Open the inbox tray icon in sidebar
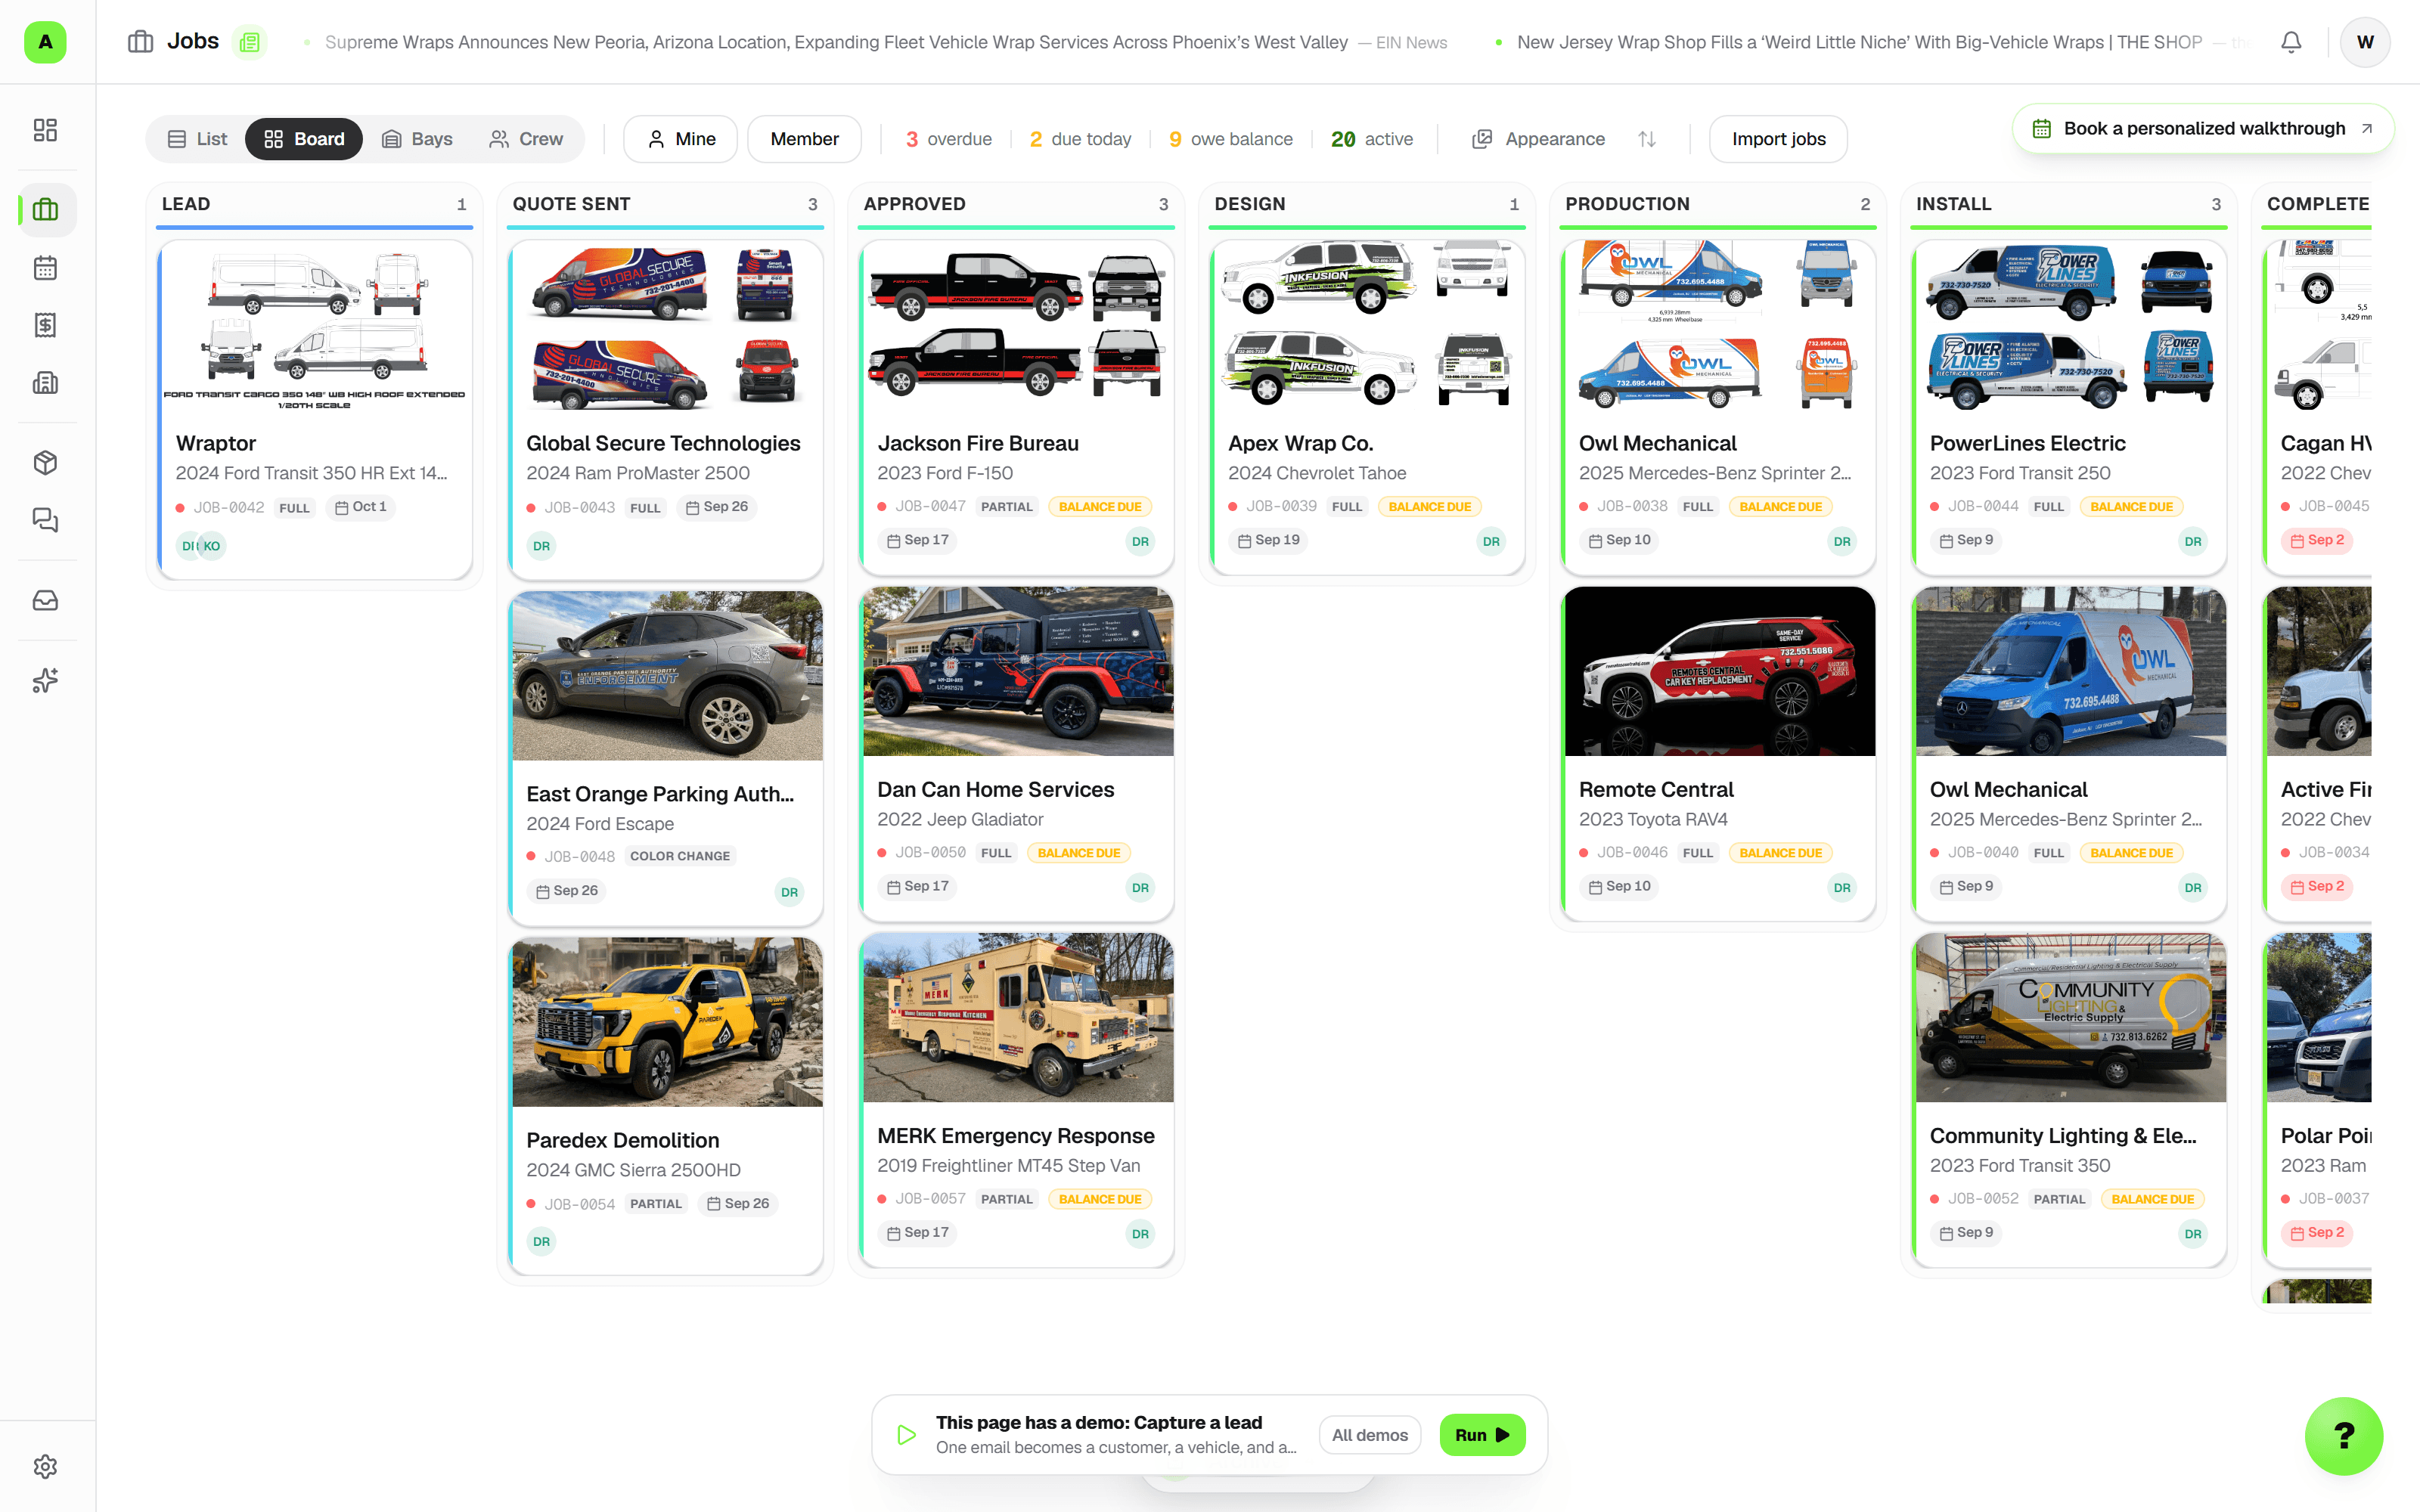The image size is (2420, 1512). pos(45,600)
